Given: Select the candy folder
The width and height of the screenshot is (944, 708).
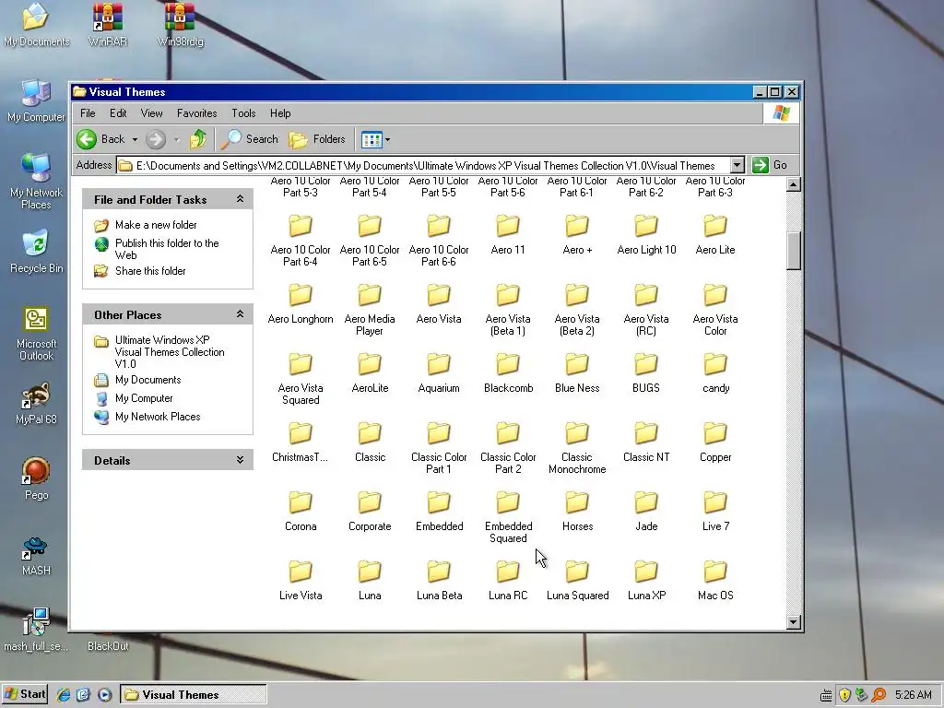Looking at the screenshot, I should (715, 373).
